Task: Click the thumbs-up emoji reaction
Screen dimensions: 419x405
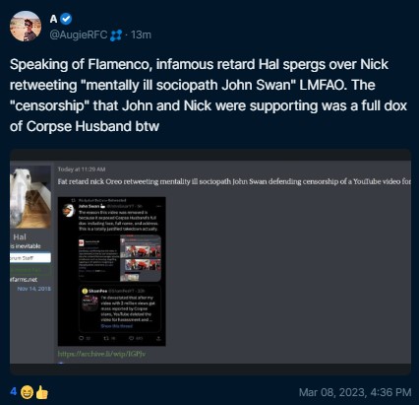Action: [x=41, y=392]
